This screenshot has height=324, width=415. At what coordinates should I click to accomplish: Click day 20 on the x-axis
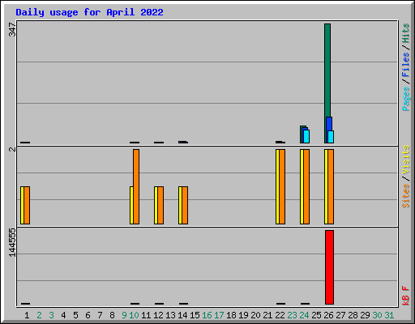point(255,315)
